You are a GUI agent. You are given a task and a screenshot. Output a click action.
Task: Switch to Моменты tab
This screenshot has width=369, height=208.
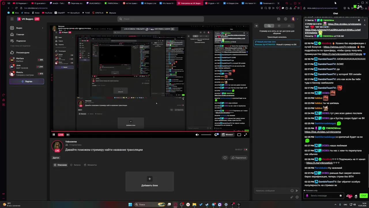point(90,165)
